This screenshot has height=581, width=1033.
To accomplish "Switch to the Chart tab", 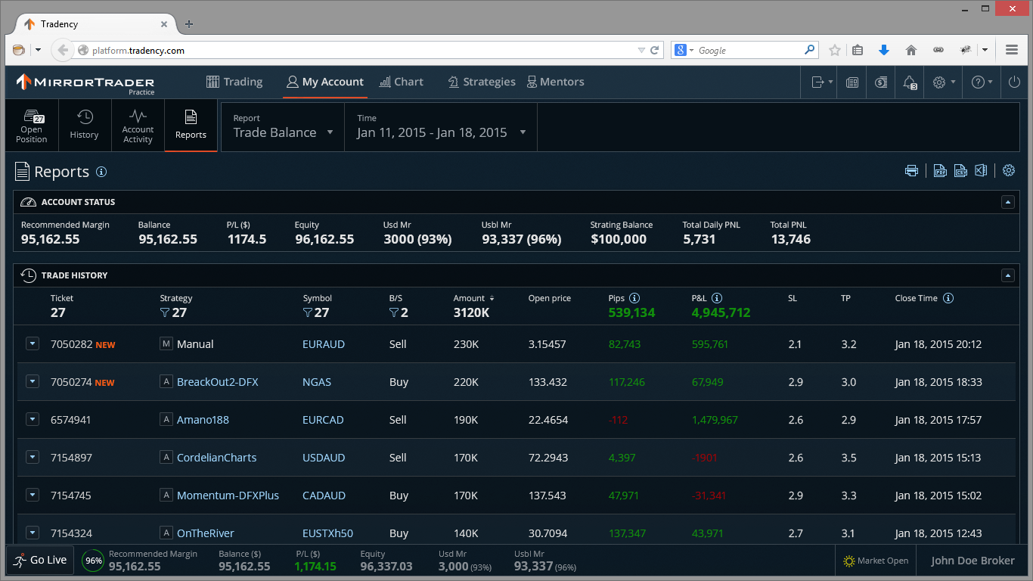I will 401,82.
